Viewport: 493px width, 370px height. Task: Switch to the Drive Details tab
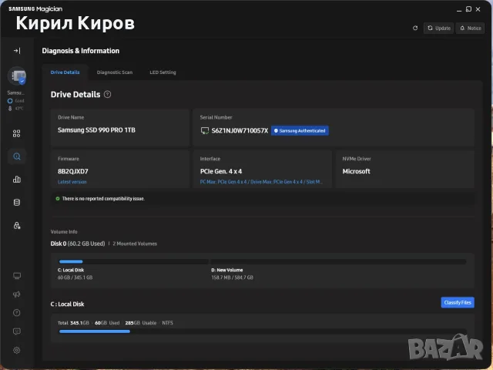(65, 72)
